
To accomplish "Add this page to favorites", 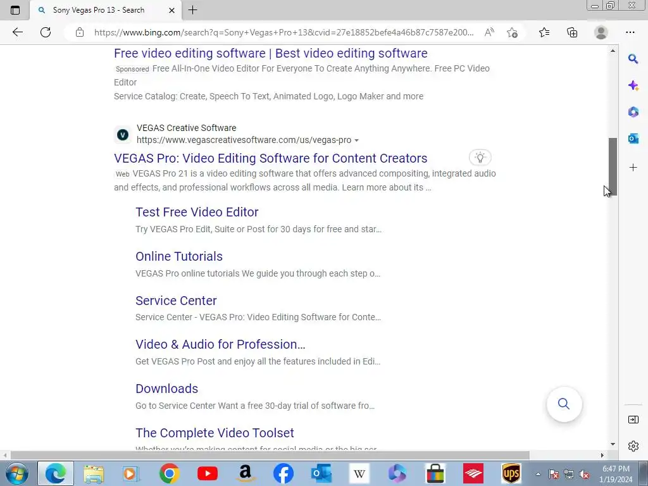I will (x=513, y=32).
